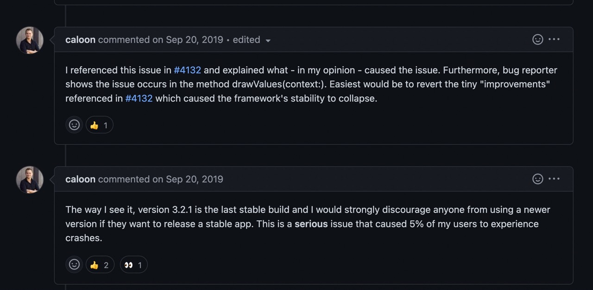
Task: Open three-dot options menu on first comment
Action: point(554,39)
